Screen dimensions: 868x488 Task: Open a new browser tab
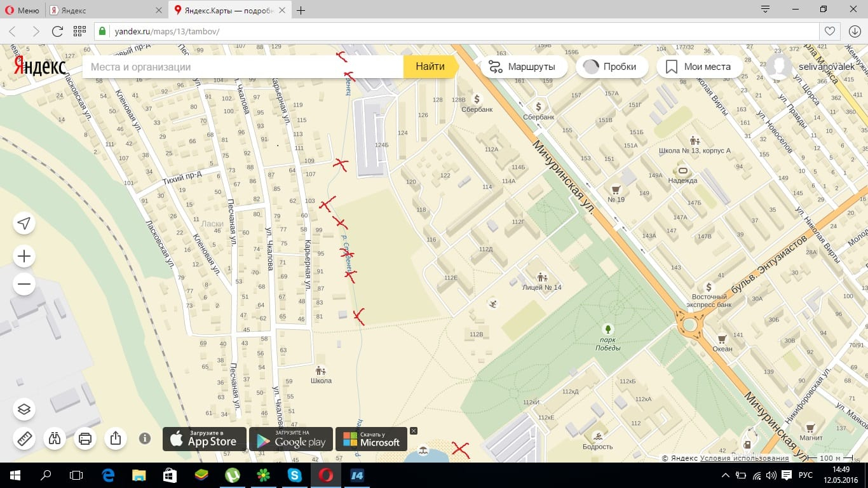(x=301, y=10)
